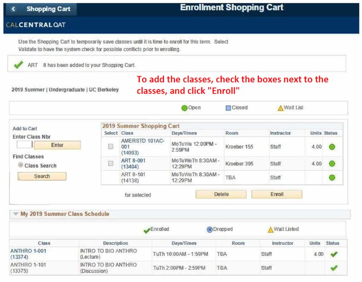
Task: Click the Delete button
Action: click(x=221, y=194)
